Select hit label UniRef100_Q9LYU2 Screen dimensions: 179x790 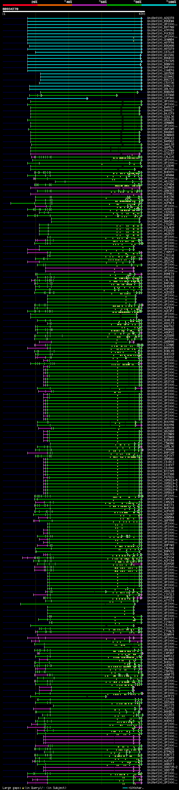point(161,89)
